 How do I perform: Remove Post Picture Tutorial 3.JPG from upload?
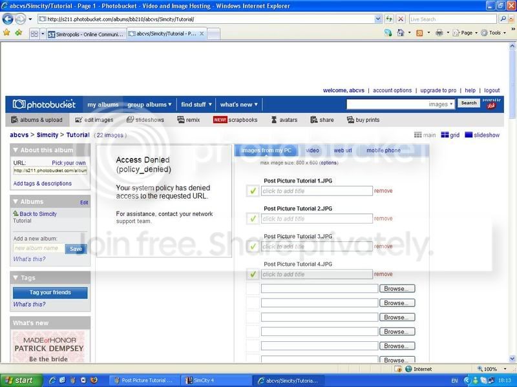(383, 246)
